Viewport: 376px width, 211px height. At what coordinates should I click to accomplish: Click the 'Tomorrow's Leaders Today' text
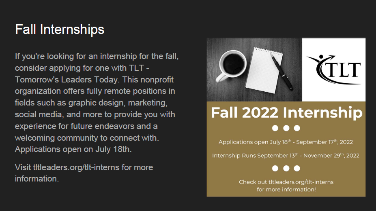click(67, 80)
